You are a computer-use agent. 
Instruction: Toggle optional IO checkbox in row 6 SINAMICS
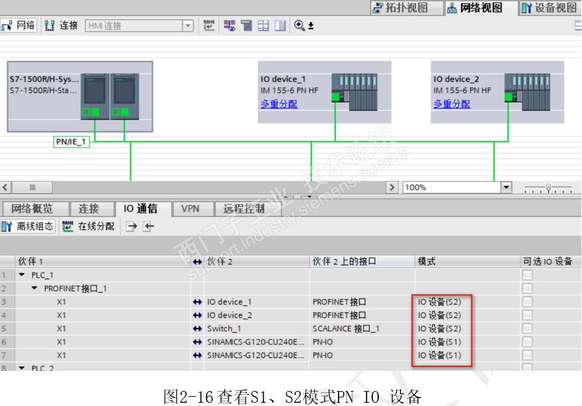point(527,342)
